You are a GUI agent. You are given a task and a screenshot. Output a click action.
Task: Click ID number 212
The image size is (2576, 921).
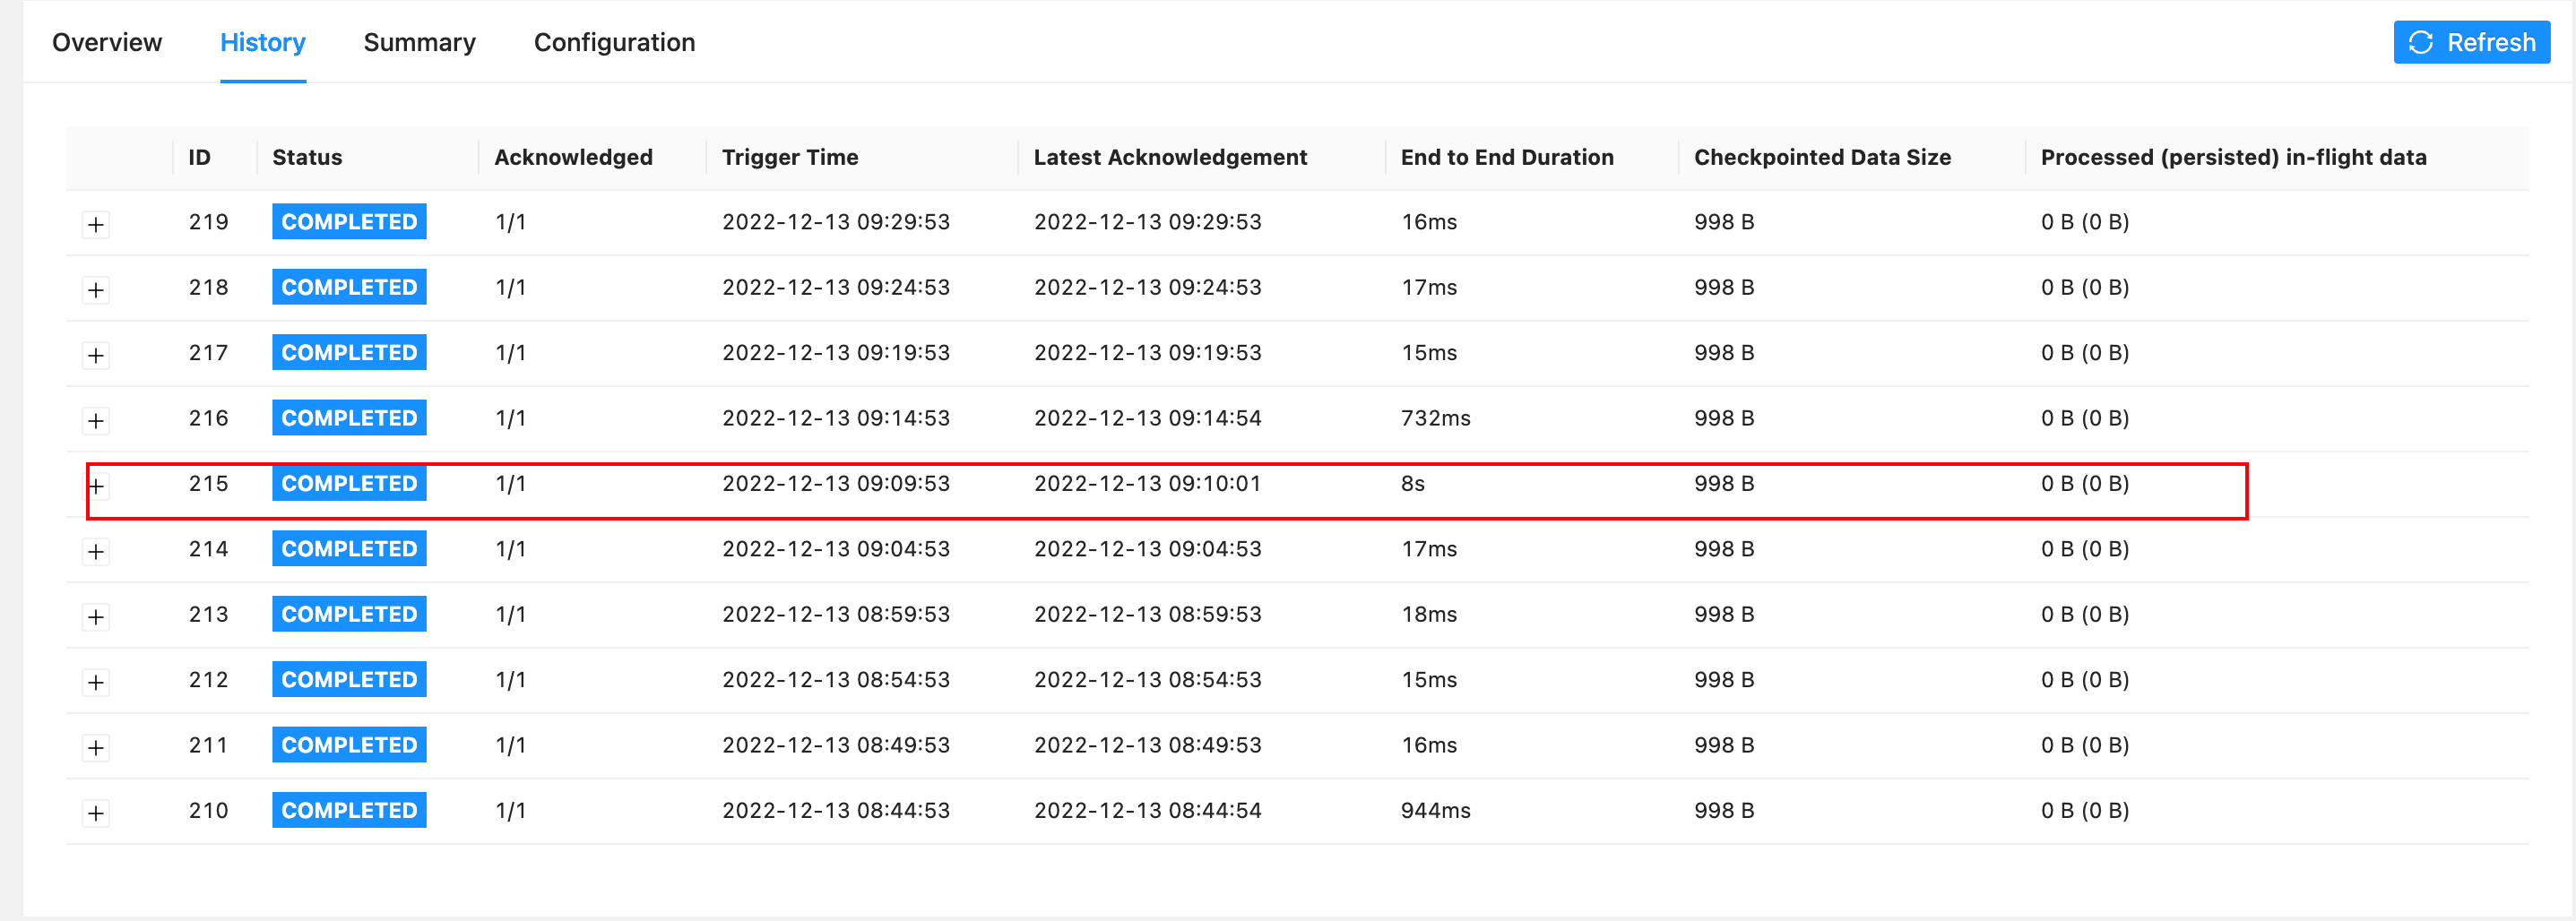click(x=208, y=680)
